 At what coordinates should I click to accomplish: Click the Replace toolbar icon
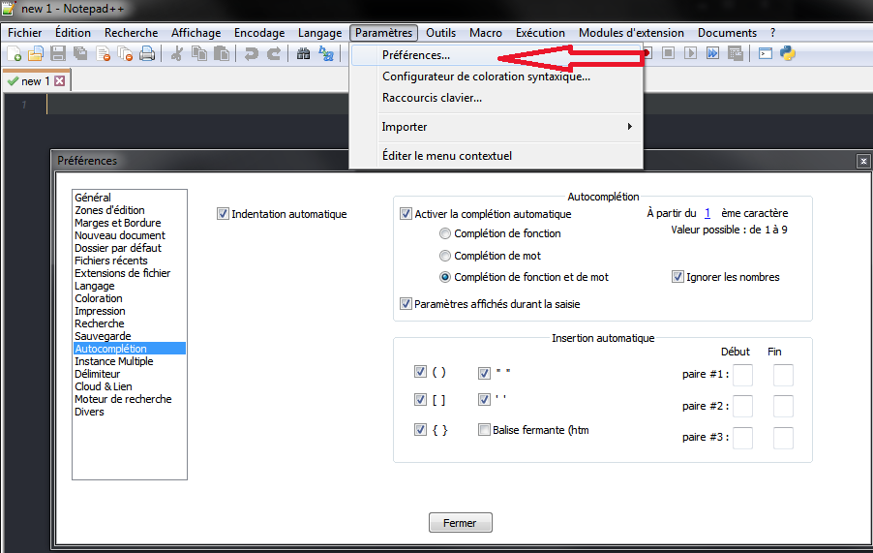[x=326, y=53]
